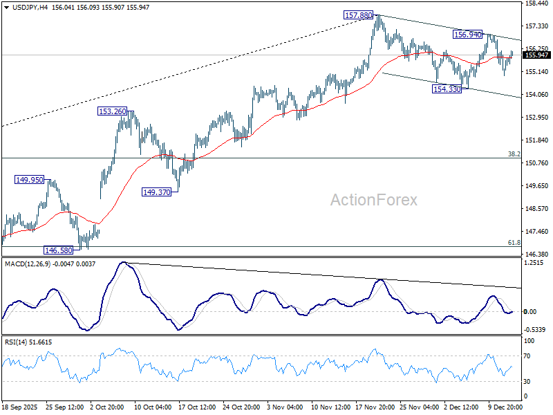Image resolution: width=553 pixels, height=415 pixels.
Task: Select the 149.370 price label
Action: (x=157, y=192)
